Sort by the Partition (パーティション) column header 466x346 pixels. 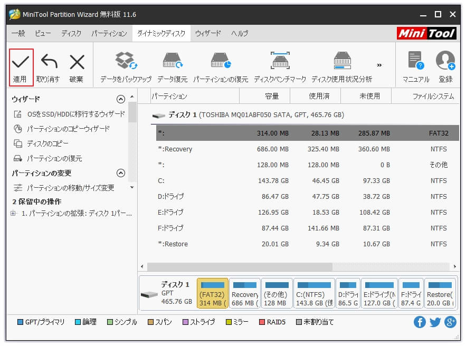click(x=195, y=96)
